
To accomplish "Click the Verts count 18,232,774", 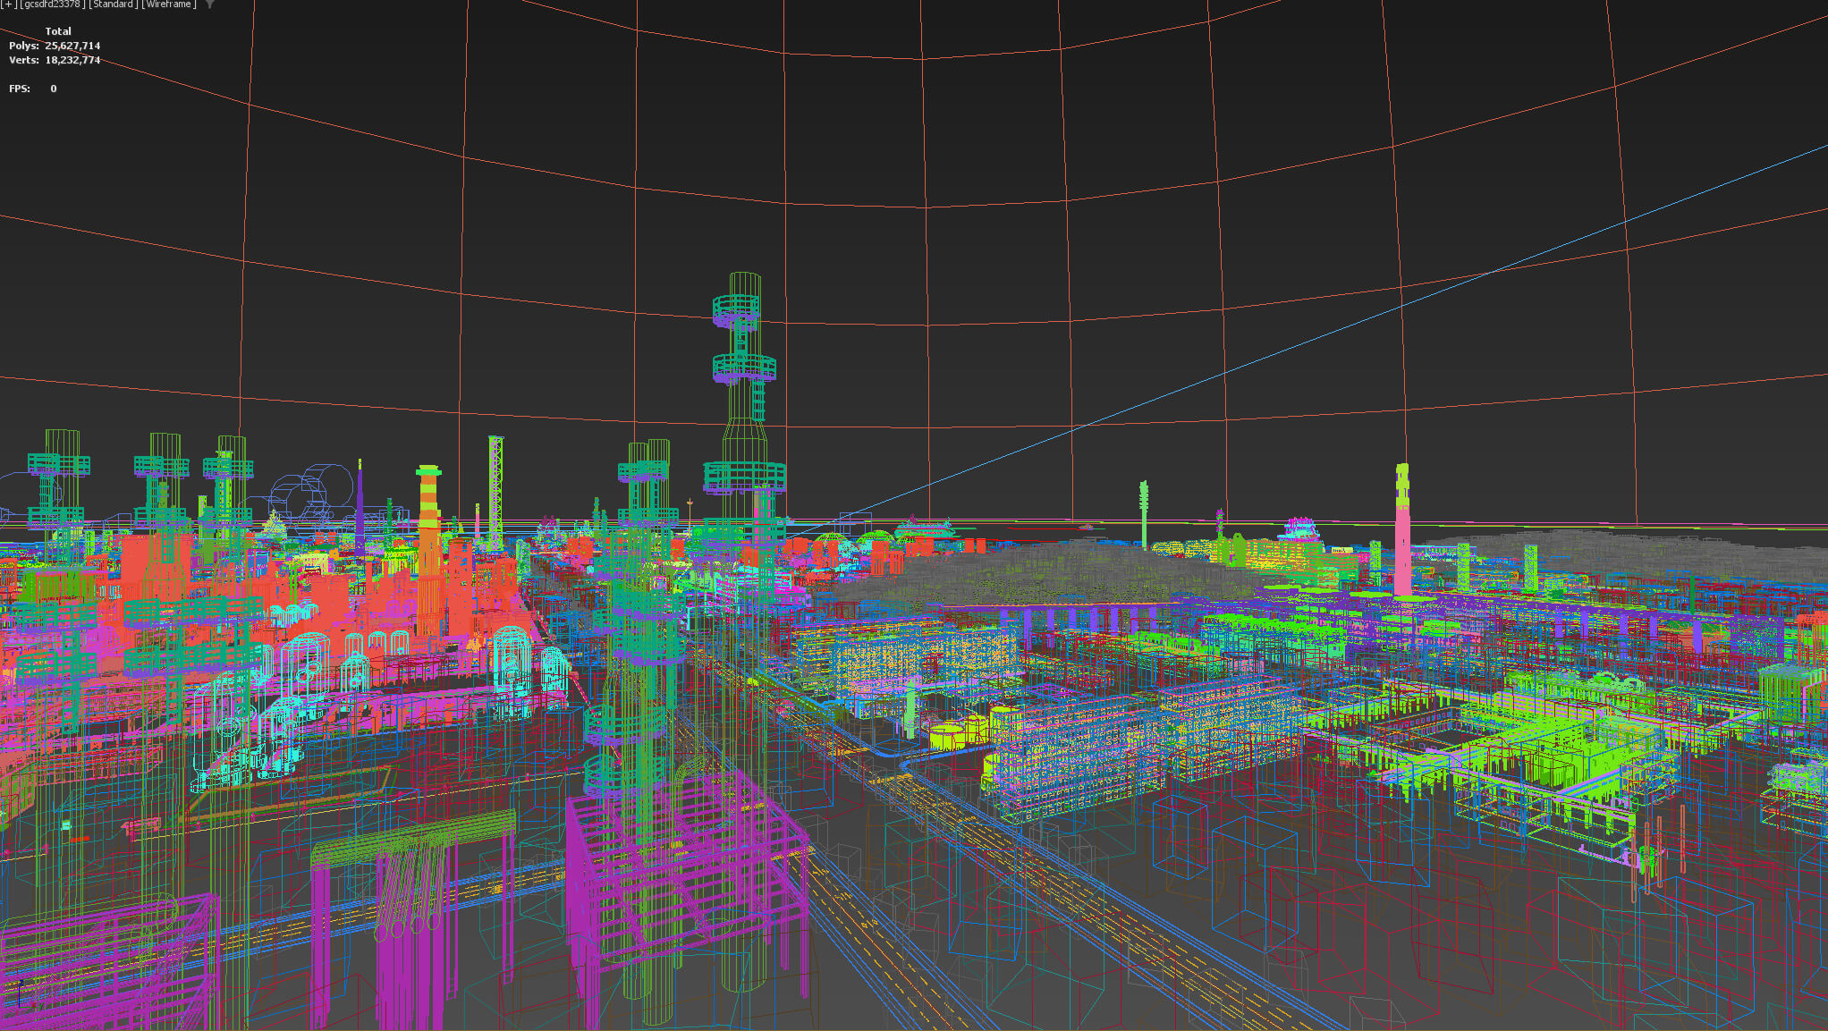I will click(x=72, y=60).
